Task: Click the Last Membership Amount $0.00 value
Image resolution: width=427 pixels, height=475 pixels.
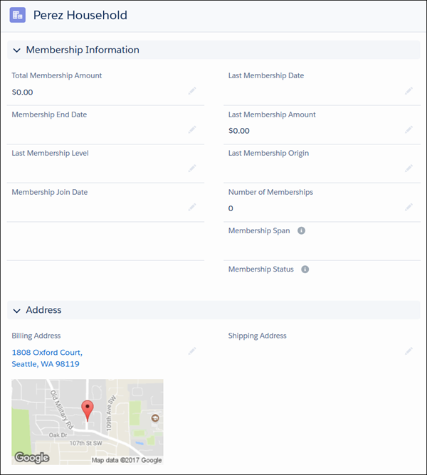Action: [x=239, y=131]
